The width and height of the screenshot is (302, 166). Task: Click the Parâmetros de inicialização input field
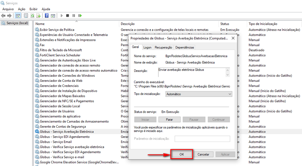pos(202,139)
